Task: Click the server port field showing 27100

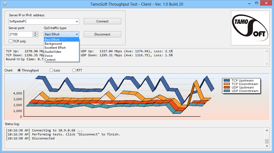Action: (x=20, y=34)
